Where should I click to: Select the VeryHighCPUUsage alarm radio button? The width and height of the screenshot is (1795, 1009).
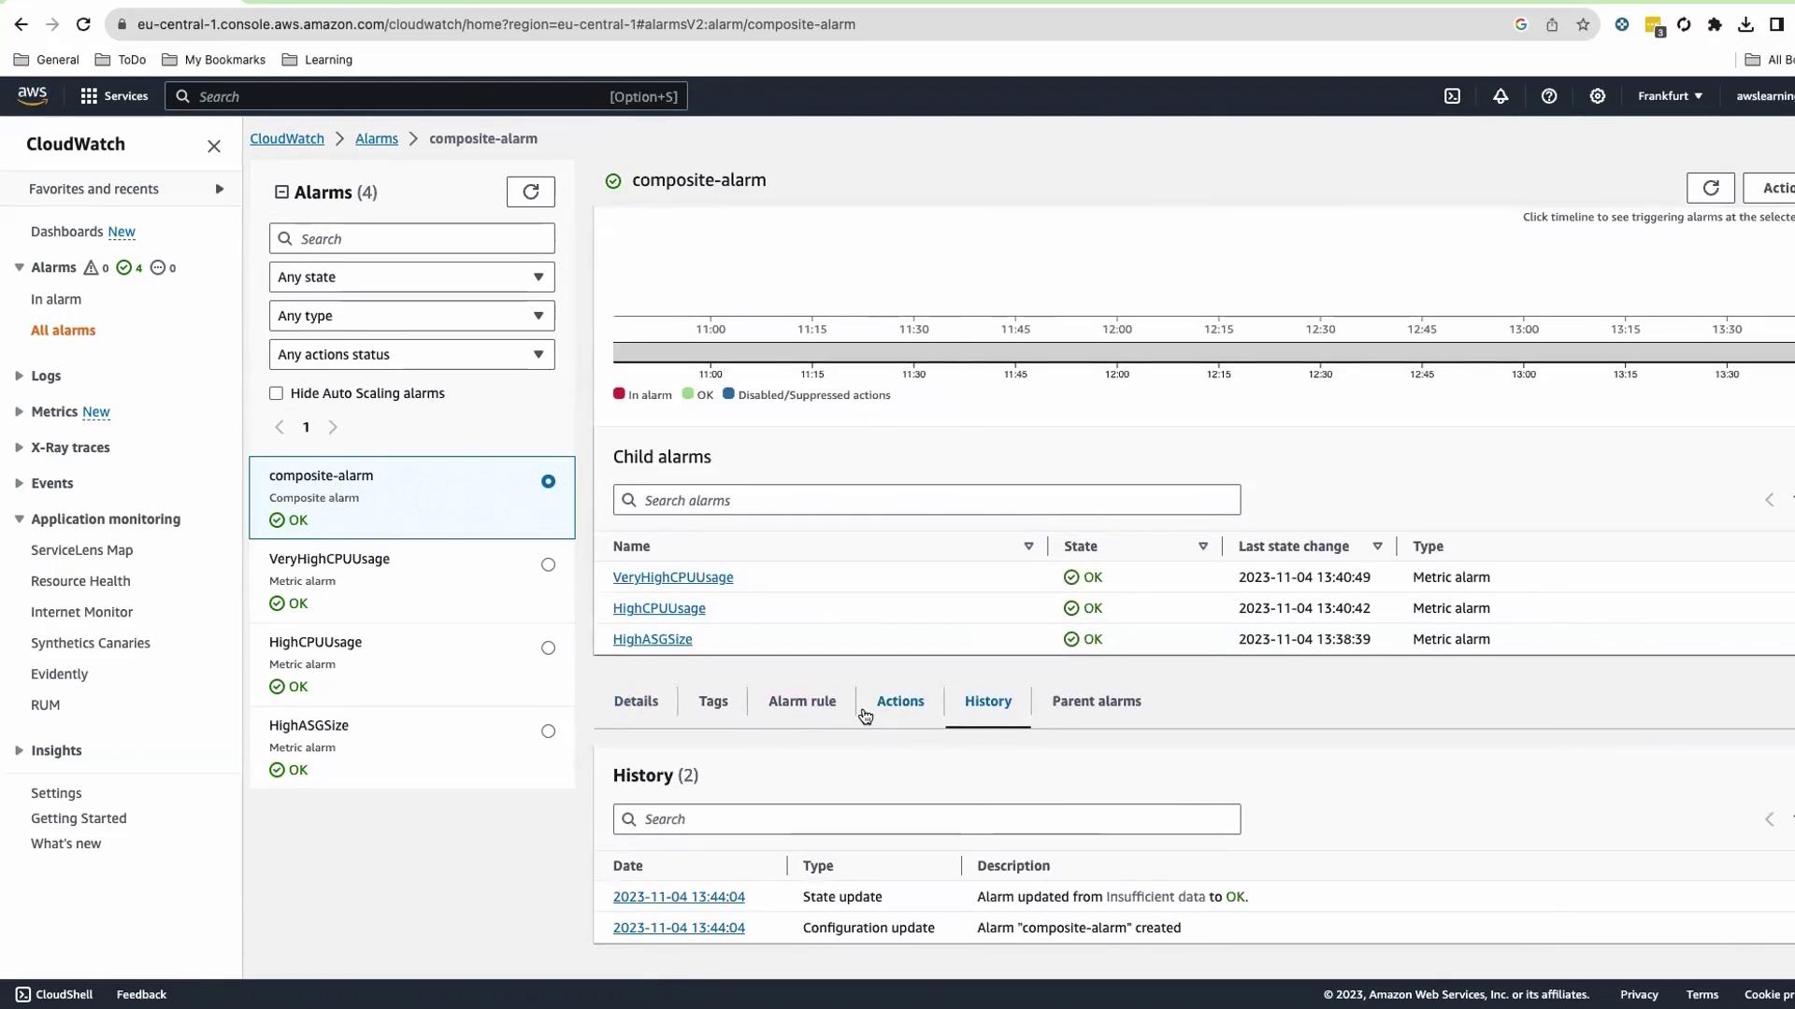point(548,564)
